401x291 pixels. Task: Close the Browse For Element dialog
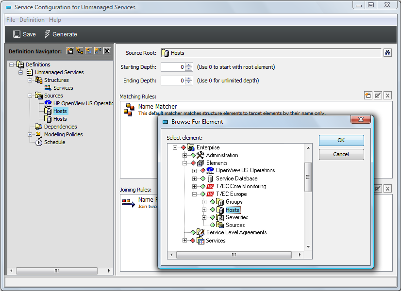(x=361, y=119)
